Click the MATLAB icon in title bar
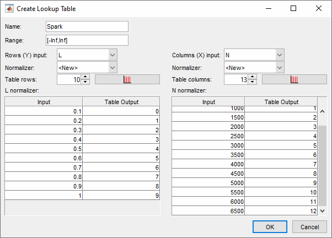Image resolution: width=332 pixels, height=238 pixels. coord(9,9)
